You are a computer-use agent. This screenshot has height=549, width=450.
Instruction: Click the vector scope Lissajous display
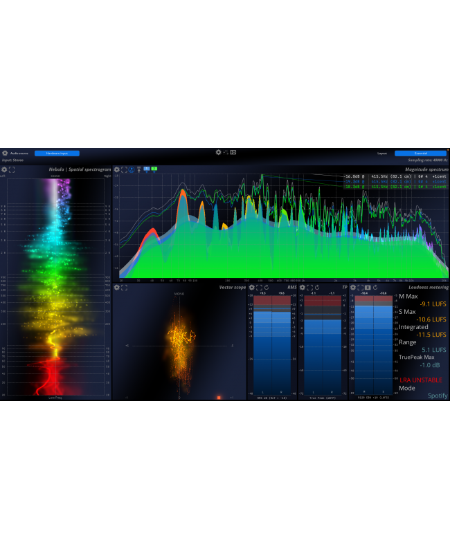pos(179,345)
